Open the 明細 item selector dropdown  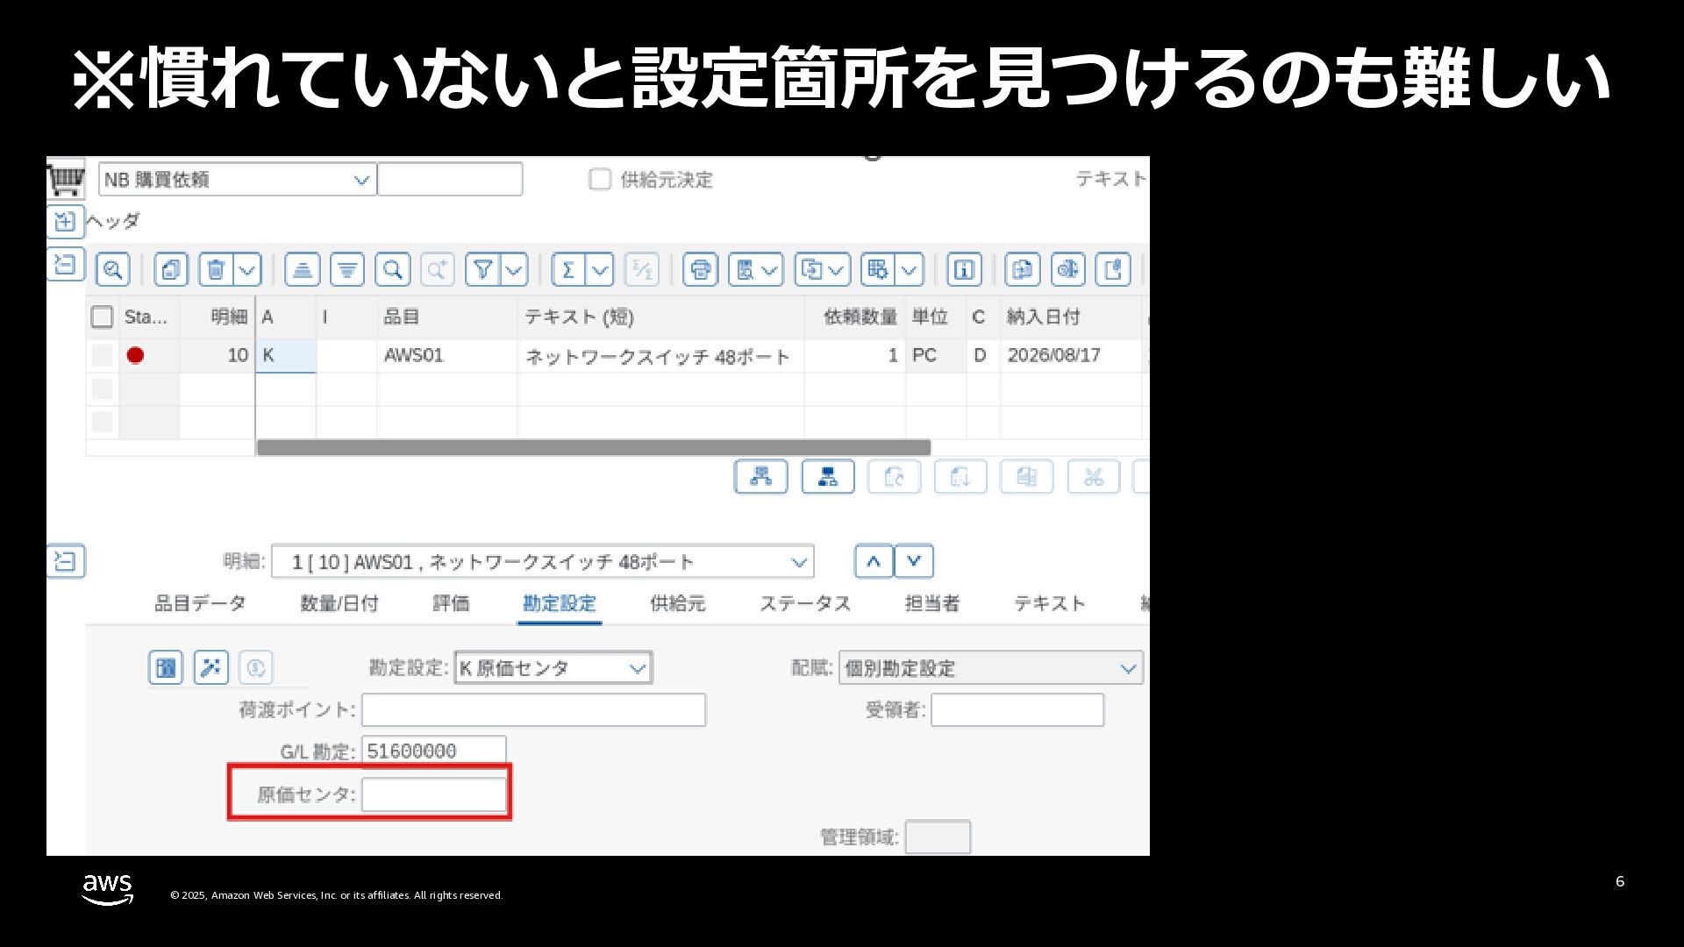click(543, 562)
